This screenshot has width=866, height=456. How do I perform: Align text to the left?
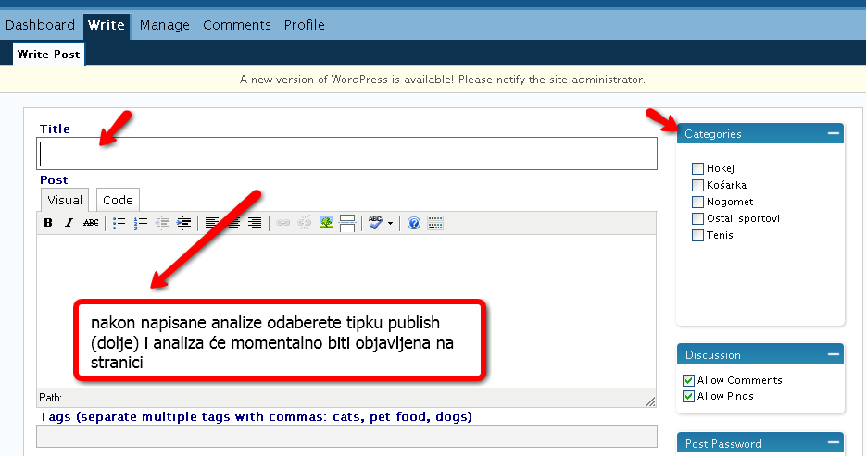212,223
